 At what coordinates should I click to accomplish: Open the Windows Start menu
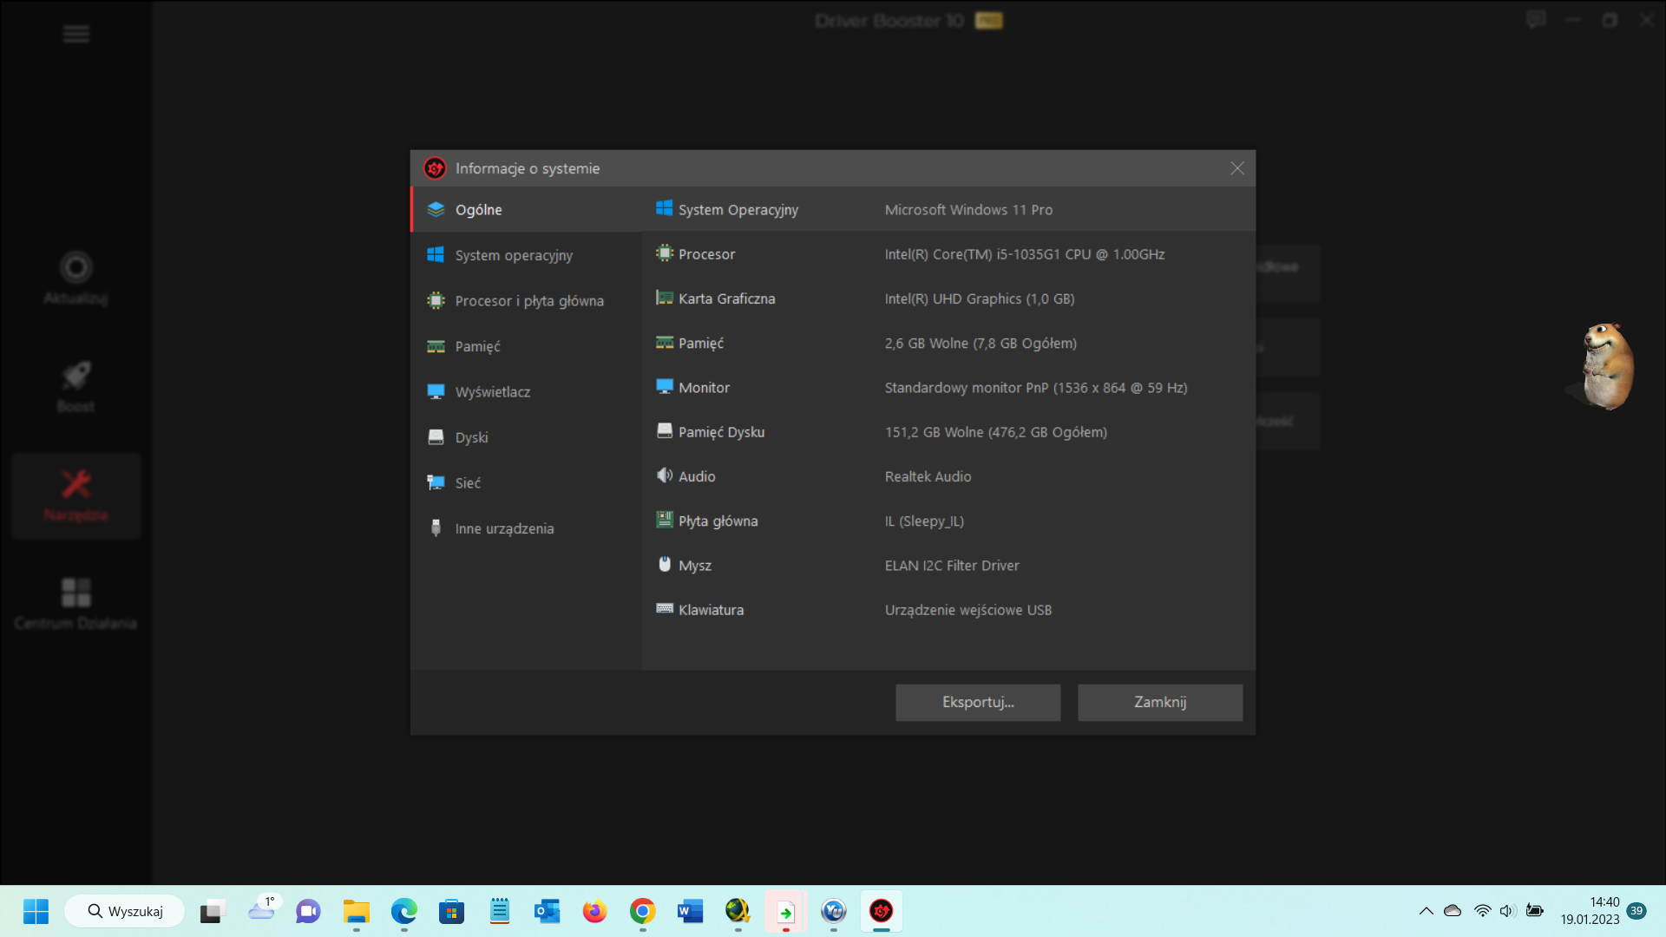pyautogui.click(x=36, y=911)
